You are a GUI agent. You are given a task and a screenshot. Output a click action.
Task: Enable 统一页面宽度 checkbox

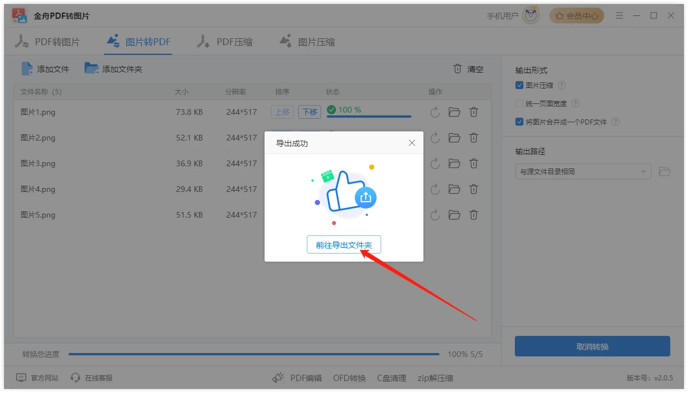click(519, 103)
